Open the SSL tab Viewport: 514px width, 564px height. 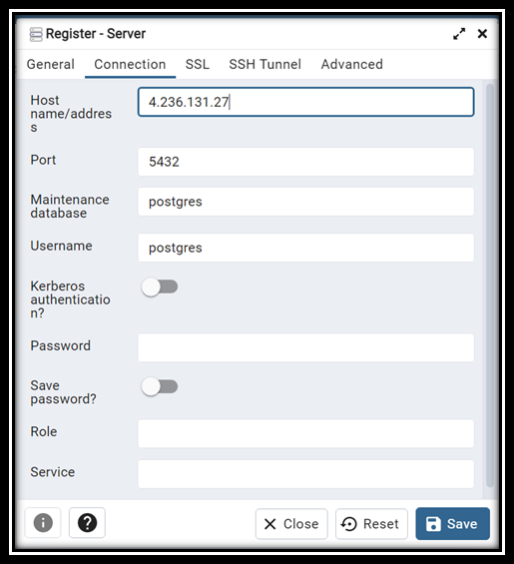tap(197, 64)
